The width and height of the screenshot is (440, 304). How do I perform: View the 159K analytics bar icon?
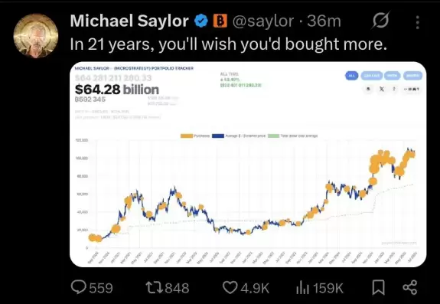pyautogui.click(x=303, y=288)
